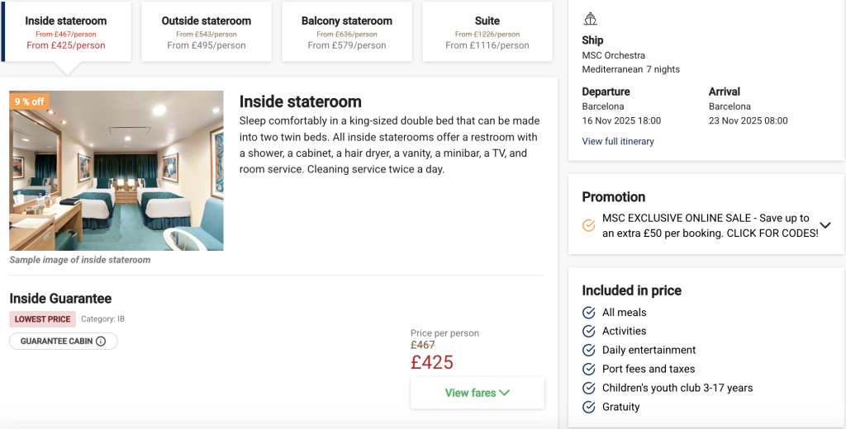Switch to the Balcony stateroom tab
The height and width of the screenshot is (429, 846).
(347, 32)
